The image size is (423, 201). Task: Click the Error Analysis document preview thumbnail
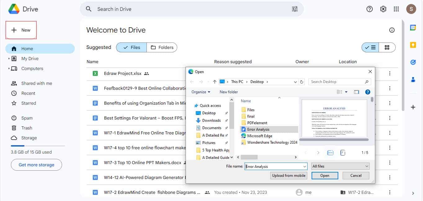[334, 118]
